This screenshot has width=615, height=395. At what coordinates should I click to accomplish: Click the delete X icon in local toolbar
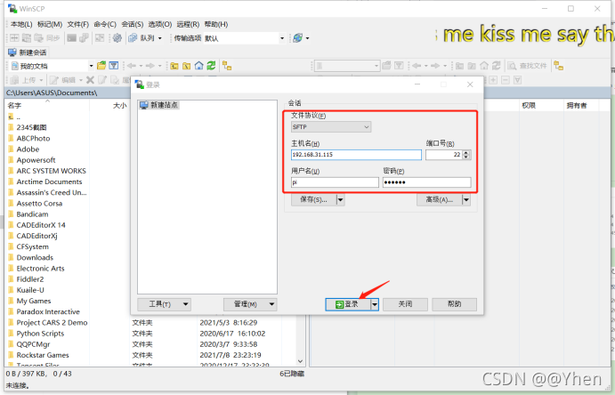[90, 80]
